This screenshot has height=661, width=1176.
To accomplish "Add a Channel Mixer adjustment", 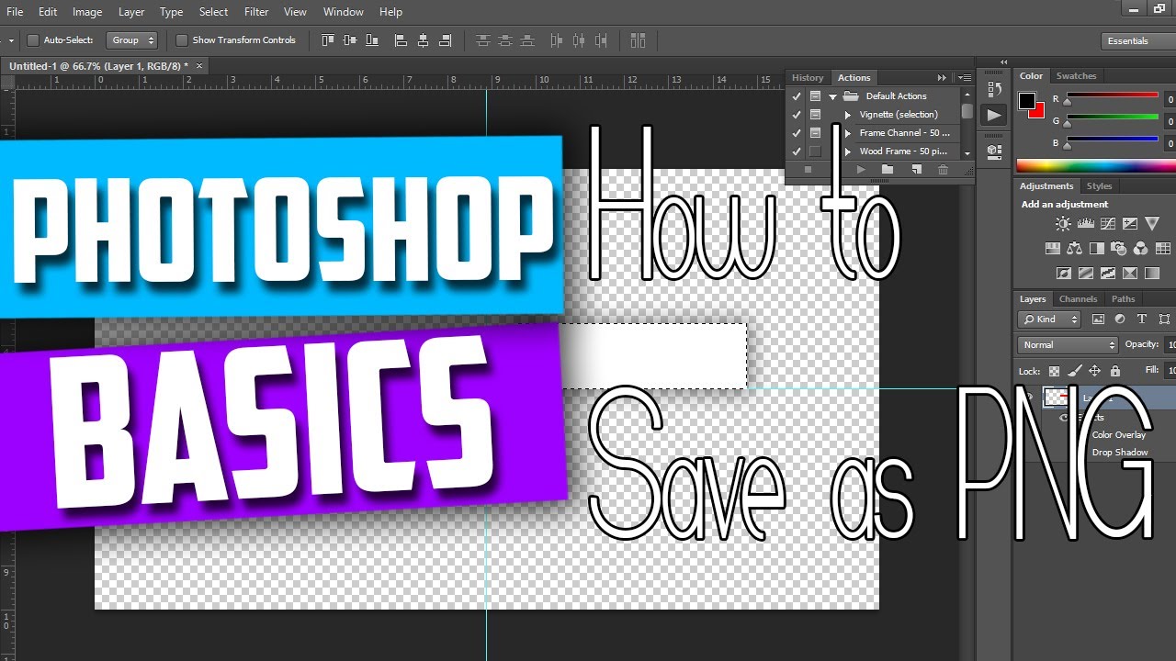I will click(1140, 249).
